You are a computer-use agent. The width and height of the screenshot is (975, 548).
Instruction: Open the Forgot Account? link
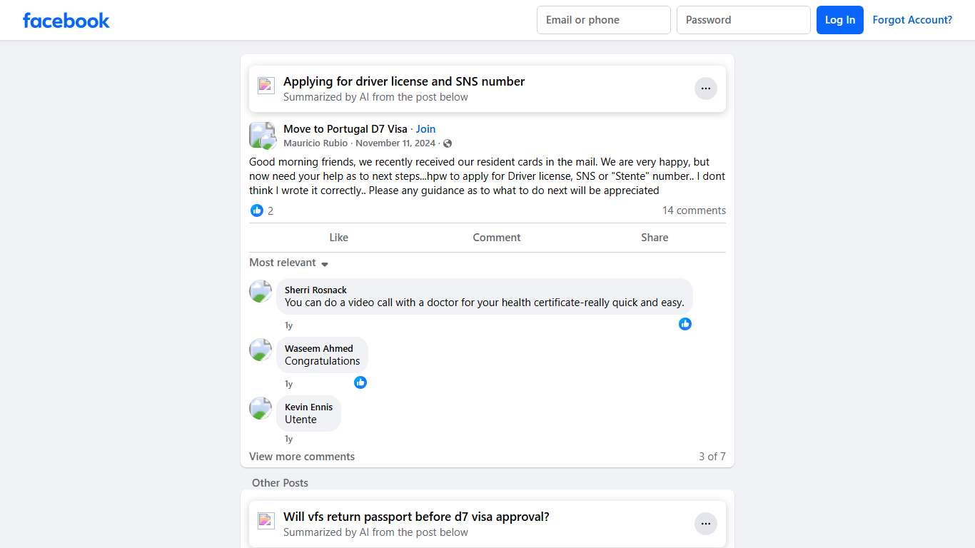coord(912,20)
